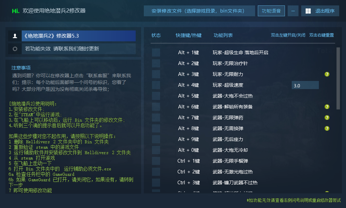Click the windows grid icon on 退出程序
Image resolution: width=346 pixels, height=208 pixels.
[x=308, y=11]
